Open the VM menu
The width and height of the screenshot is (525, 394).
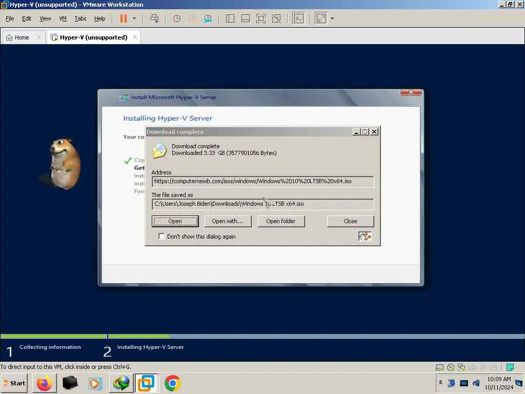[63, 18]
